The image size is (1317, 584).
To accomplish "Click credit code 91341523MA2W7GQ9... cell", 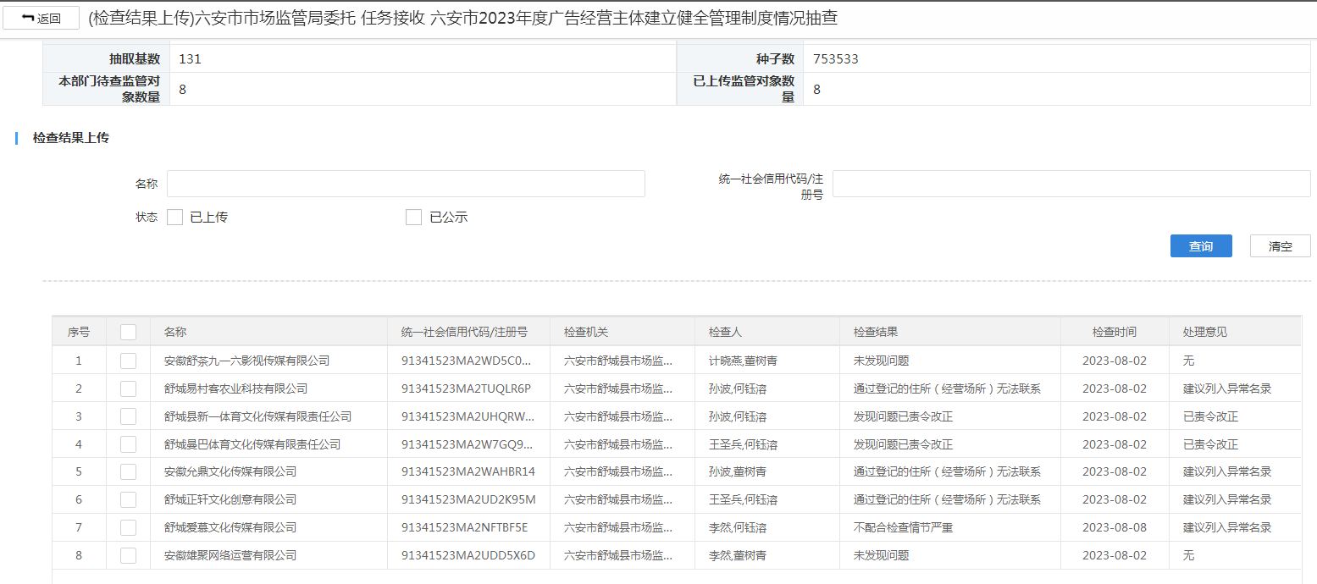I will coord(468,444).
